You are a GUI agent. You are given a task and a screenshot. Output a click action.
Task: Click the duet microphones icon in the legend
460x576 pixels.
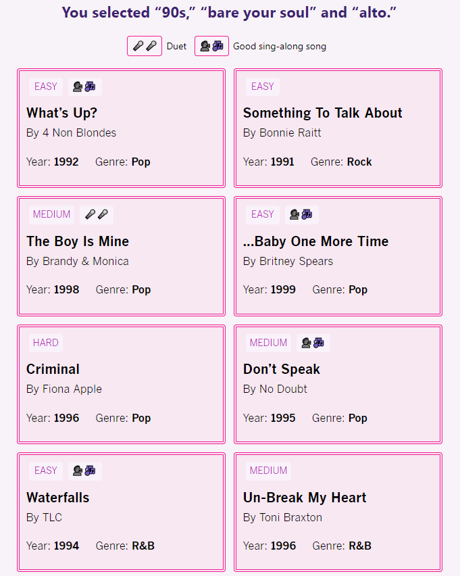tap(144, 46)
